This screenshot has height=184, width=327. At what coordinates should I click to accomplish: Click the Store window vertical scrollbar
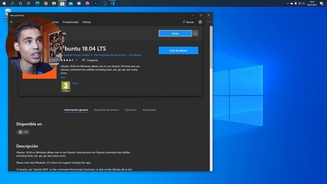[211, 48]
